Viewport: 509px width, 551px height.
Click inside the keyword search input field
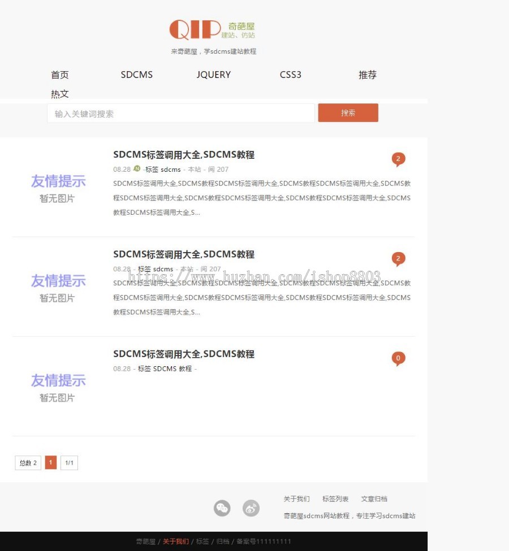pos(181,112)
